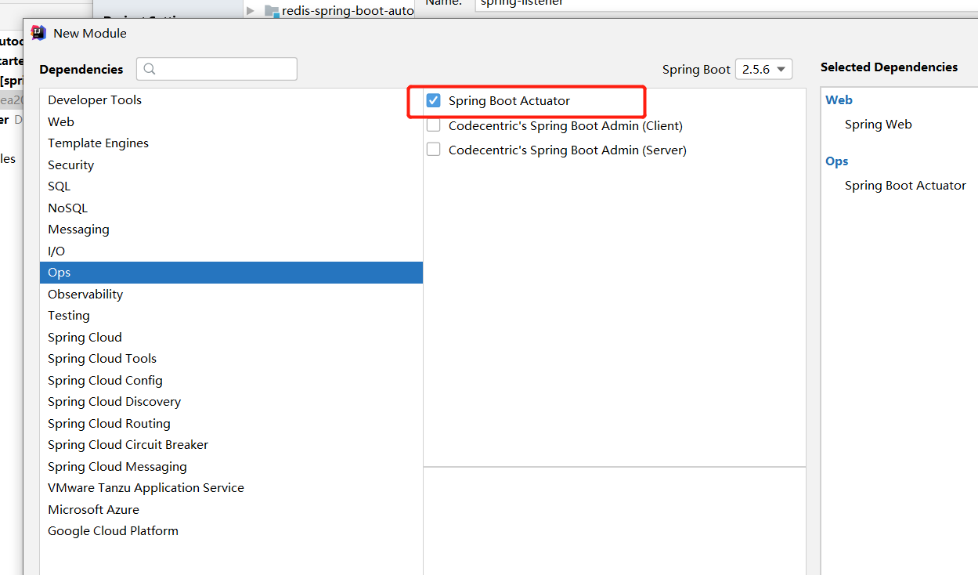
Task: Select the Spring Cloud Config category
Action: click(231, 380)
